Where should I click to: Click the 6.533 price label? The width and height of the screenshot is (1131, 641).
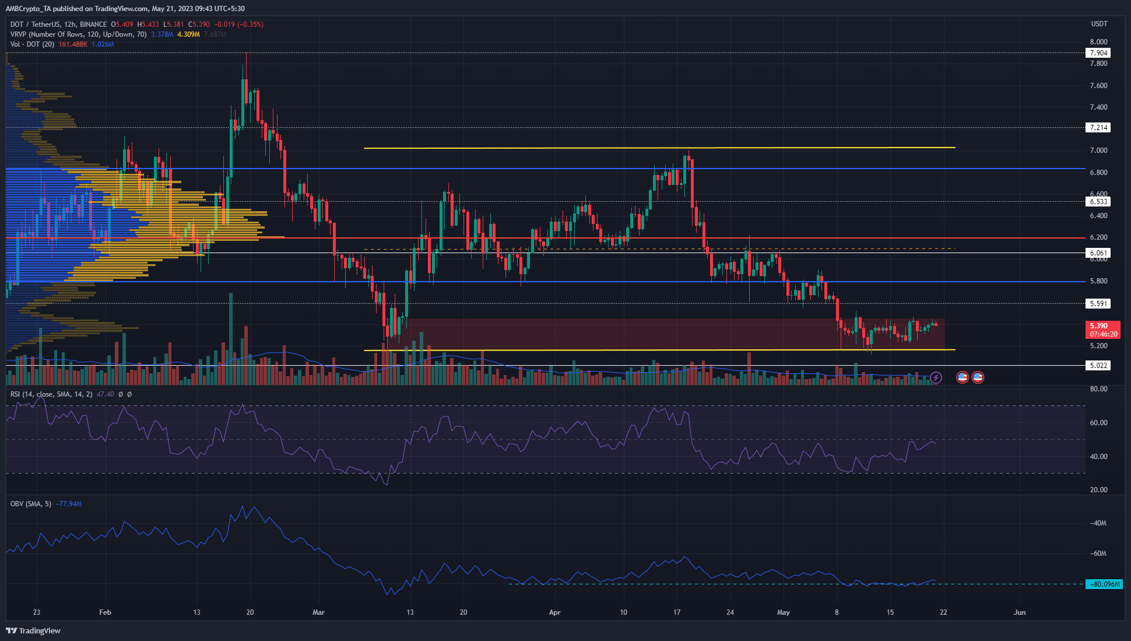pos(1098,202)
